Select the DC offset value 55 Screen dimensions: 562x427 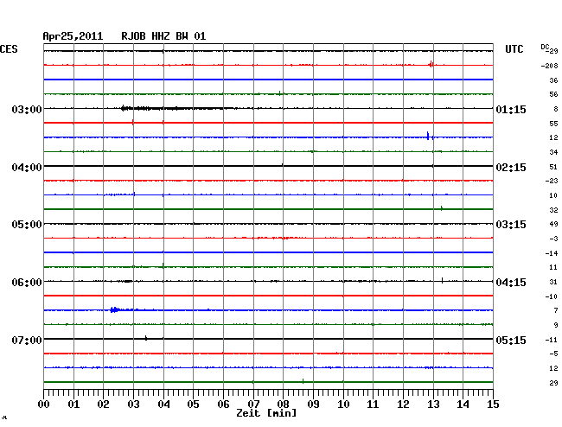tap(553, 124)
